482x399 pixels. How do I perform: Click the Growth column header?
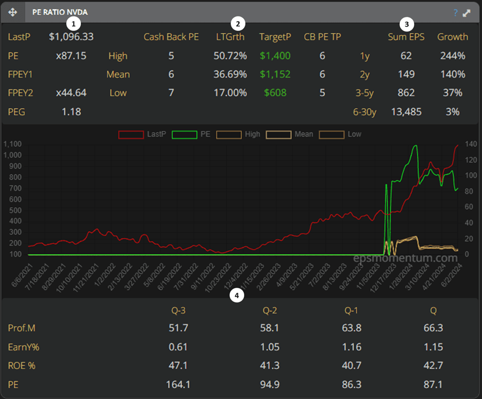coord(453,37)
